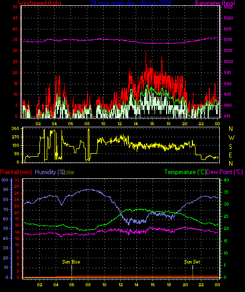Click the Barometer (hpa) axis title
The width and height of the screenshot is (245, 292).
click(215, 3)
